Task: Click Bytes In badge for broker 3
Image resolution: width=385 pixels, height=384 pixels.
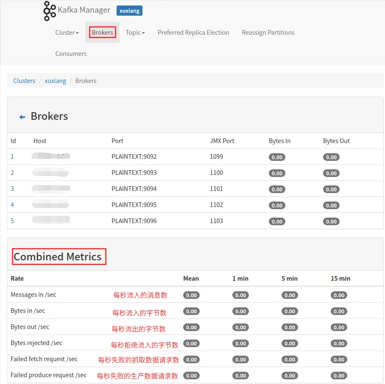Action: 277,189
